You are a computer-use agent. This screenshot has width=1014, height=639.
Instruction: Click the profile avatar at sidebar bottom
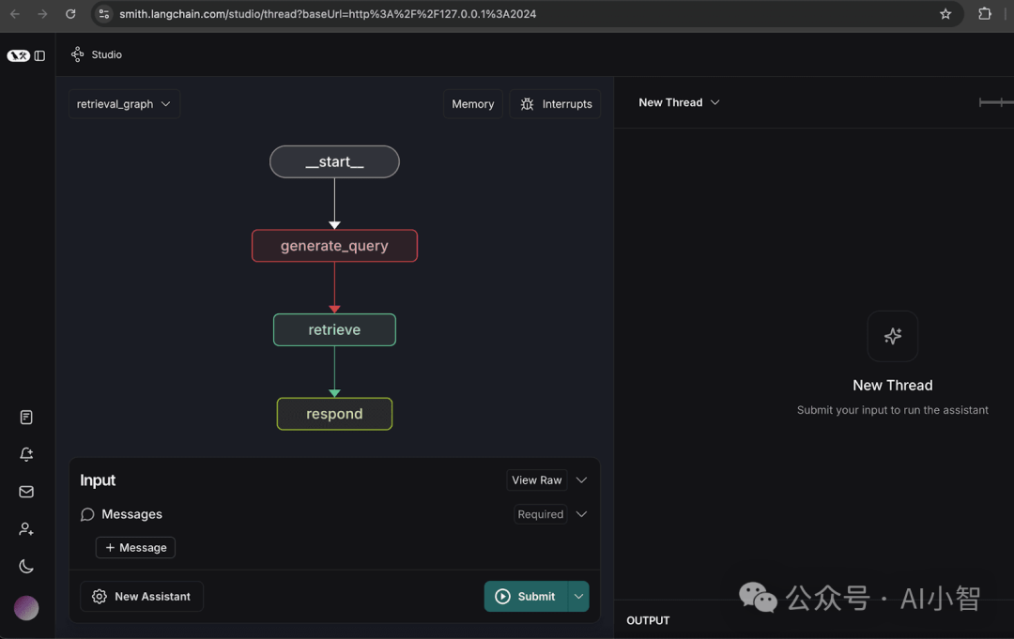[x=25, y=608]
